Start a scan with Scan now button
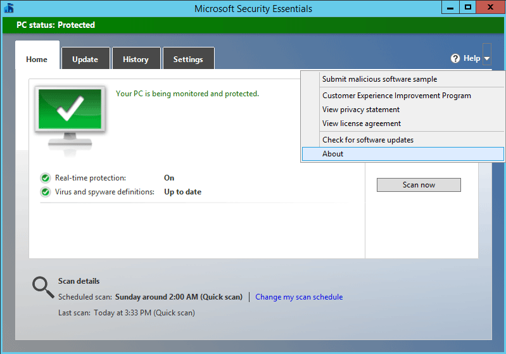Viewport: 506px width, 354px height. (419, 185)
